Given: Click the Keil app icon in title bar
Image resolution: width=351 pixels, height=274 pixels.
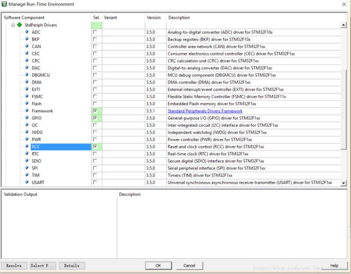Looking at the screenshot, I should [4, 4].
